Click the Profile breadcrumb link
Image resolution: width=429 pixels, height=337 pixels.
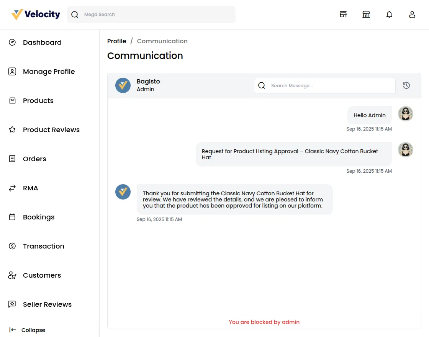coord(117,41)
